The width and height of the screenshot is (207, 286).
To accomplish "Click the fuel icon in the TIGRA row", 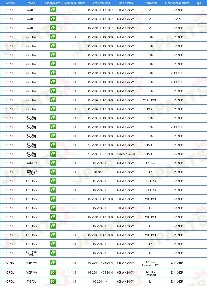I will (x=53, y=281).
